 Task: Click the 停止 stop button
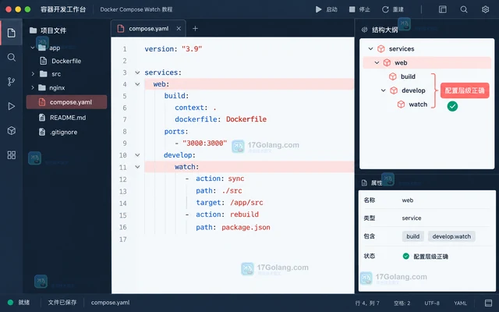coord(359,9)
